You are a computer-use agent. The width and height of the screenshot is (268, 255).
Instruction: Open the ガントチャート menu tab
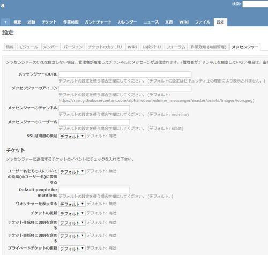point(98,22)
